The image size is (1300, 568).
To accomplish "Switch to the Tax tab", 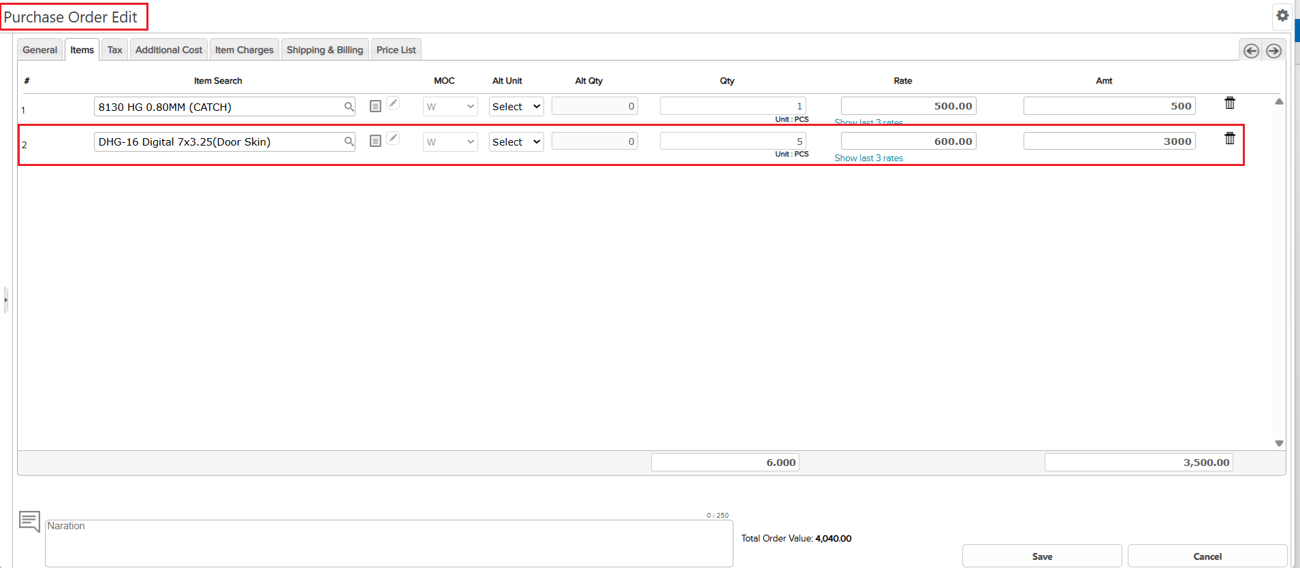I will 114,50.
